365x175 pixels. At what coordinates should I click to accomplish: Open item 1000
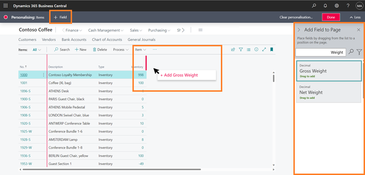pos(23,75)
